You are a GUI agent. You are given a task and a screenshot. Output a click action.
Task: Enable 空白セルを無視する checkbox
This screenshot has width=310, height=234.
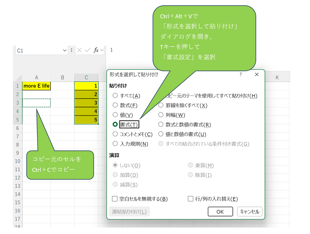coord(115,199)
